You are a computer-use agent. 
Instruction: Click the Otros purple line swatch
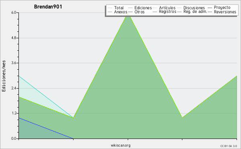point(130,12)
